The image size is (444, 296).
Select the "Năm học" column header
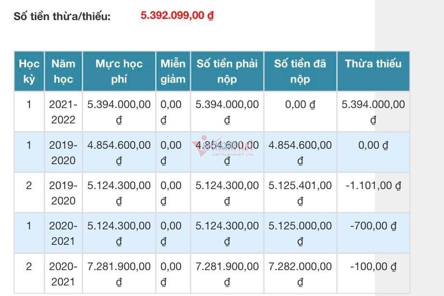(x=64, y=71)
